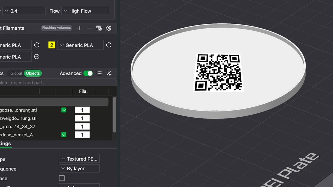This screenshot has height=187, width=333.
Task: Click the expand parameter list icon beside Advanced
Action: pos(99,73)
